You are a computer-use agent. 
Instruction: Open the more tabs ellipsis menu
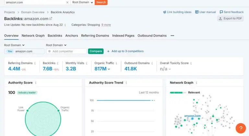pos(172,36)
